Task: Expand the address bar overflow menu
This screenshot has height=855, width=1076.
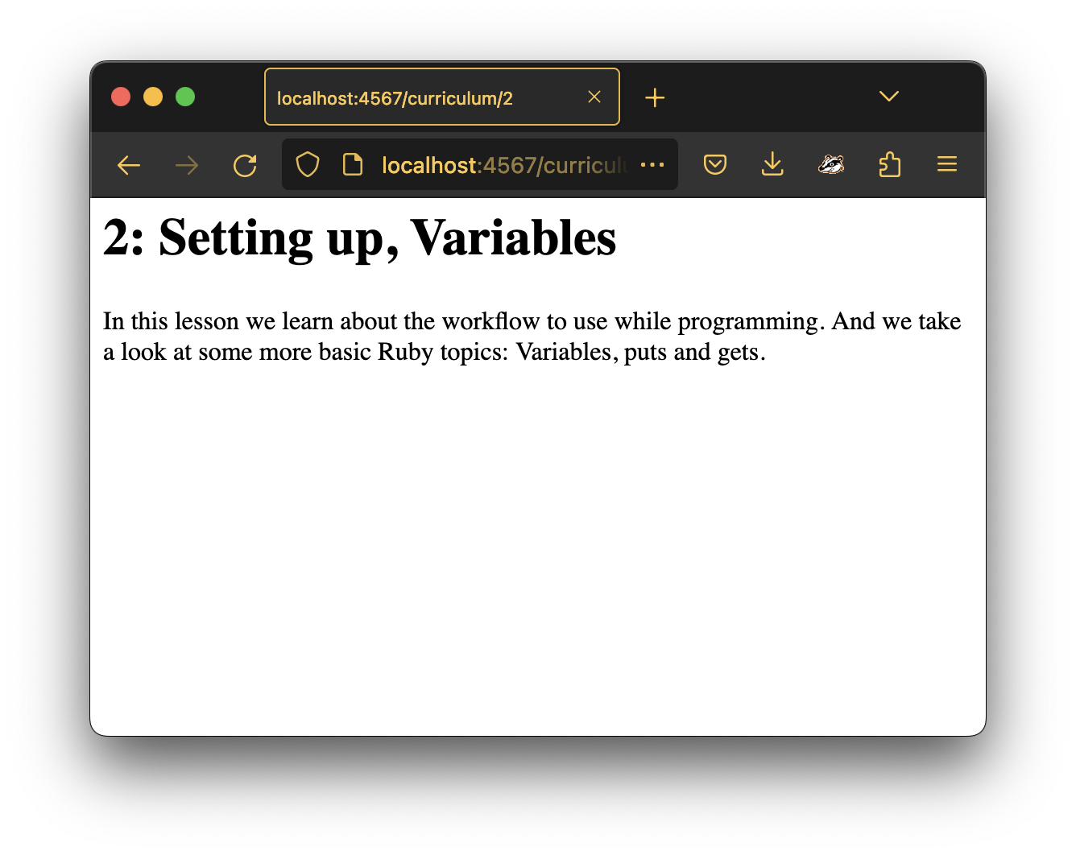Action: click(x=652, y=164)
